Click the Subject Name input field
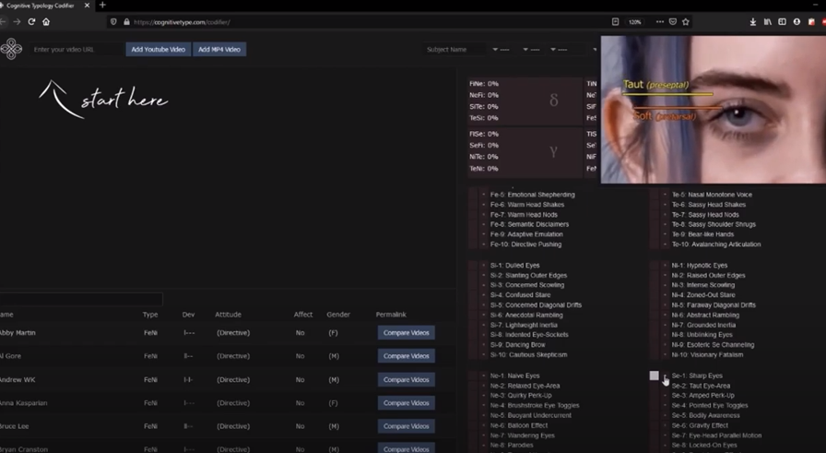The width and height of the screenshot is (826, 453). pos(455,50)
